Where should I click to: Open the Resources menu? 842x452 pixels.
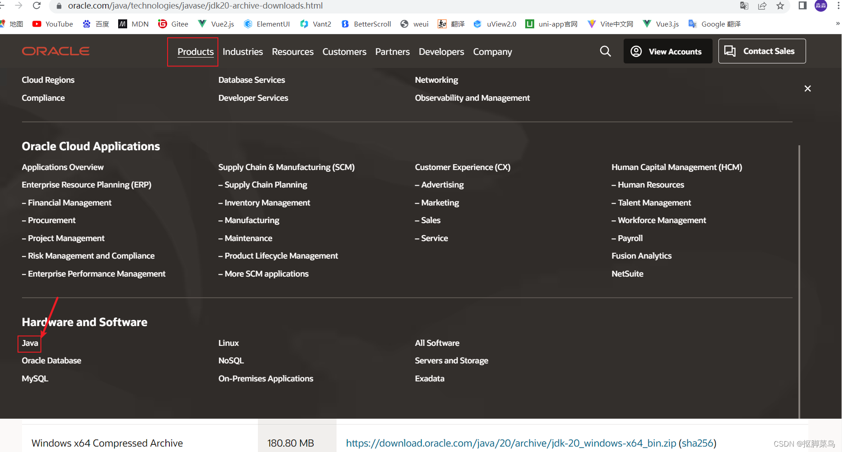(x=292, y=52)
